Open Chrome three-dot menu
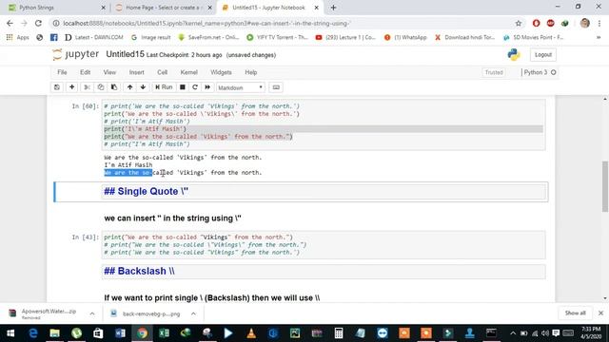The width and height of the screenshot is (609, 342). click(599, 23)
